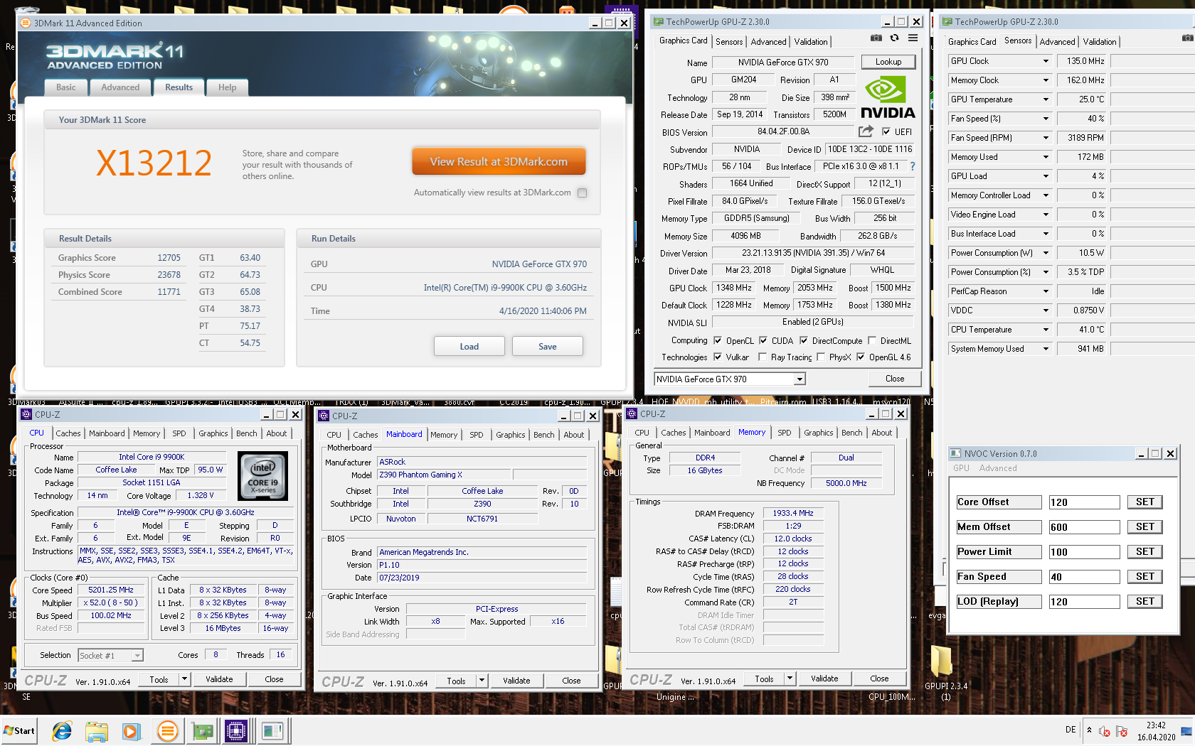Open Tools dropdown arrow in CPU-Z Mainboard window
This screenshot has width=1195, height=746.
pos(482,681)
